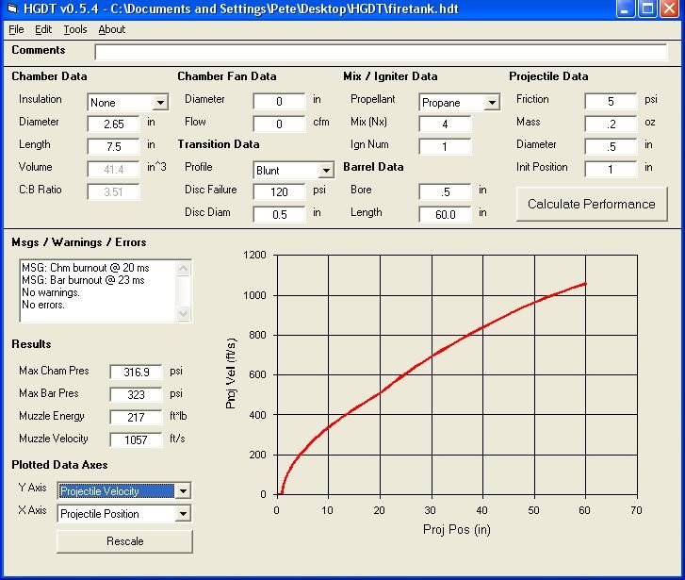Maximize the HGDT window
Screen dimensions: 685x580
pyautogui.click(x=648, y=8)
